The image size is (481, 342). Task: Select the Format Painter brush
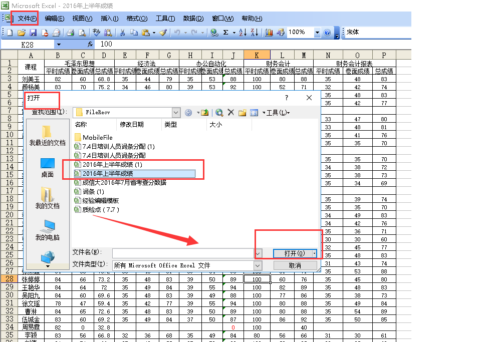point(163,33)
